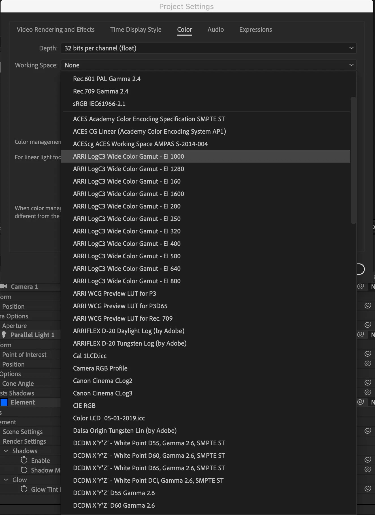This screenshot has height=515, width=375.
Task: Choose DCDM X'Y'Z' White Point D55 SMPTE ST
Action: 206,443
